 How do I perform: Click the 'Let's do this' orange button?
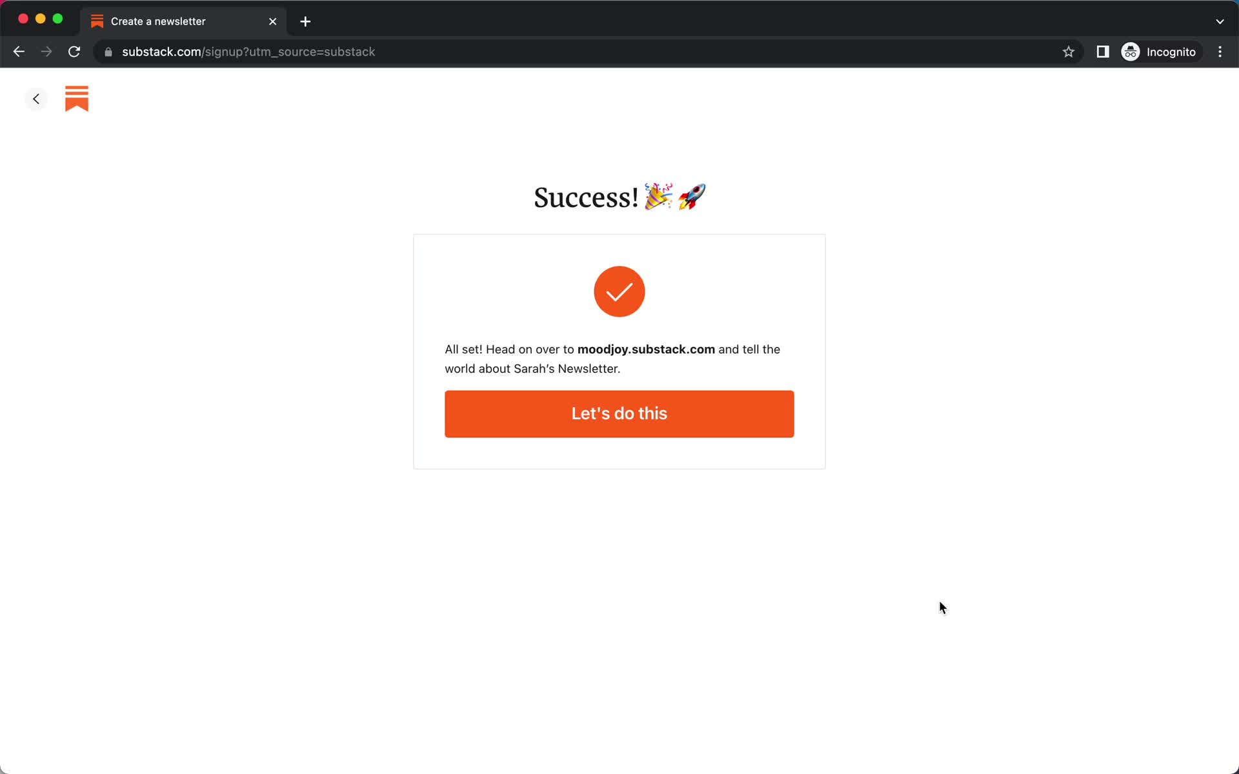click(x=619, y=413)
